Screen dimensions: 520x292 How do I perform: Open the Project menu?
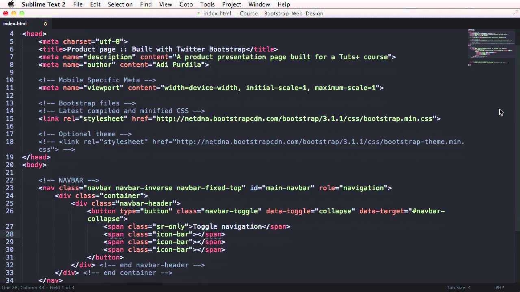(232, 4)
